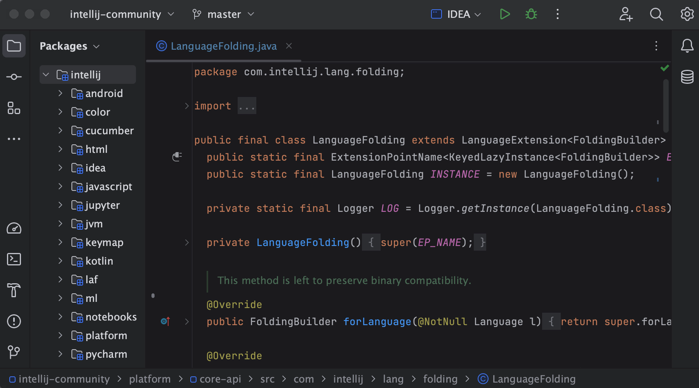Viewport: 699px width, 388px height.
Task: Open Packages view selector dropdown
Action: pos(70,46)
